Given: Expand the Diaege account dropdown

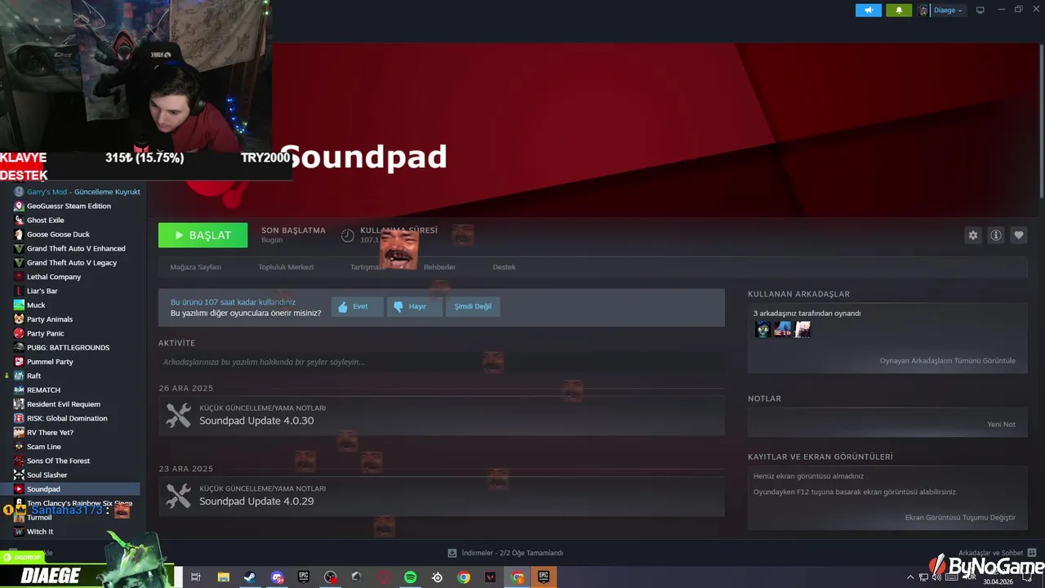Looking at the screenshot, I should click(x=948, y=11).
